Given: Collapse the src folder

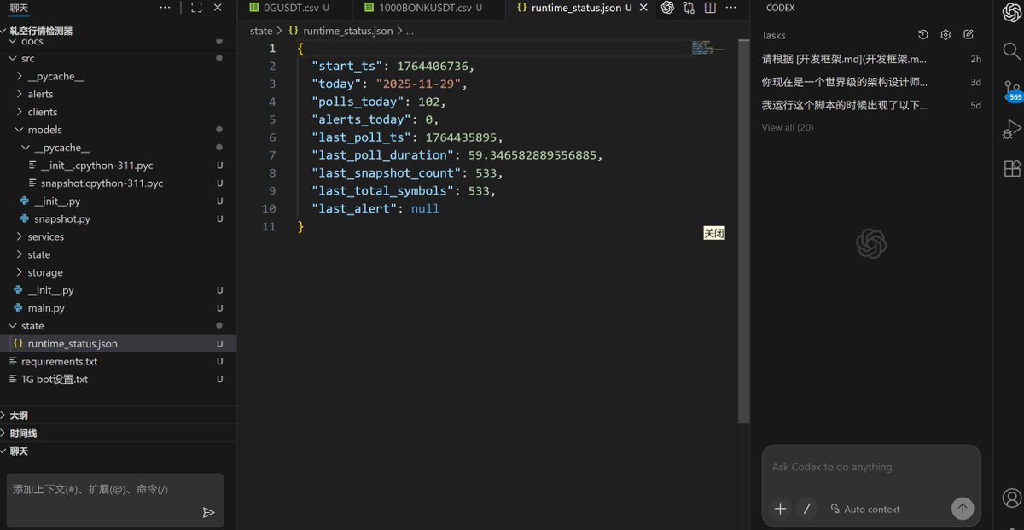Looking at the screenshot, I should click(118, 59).
